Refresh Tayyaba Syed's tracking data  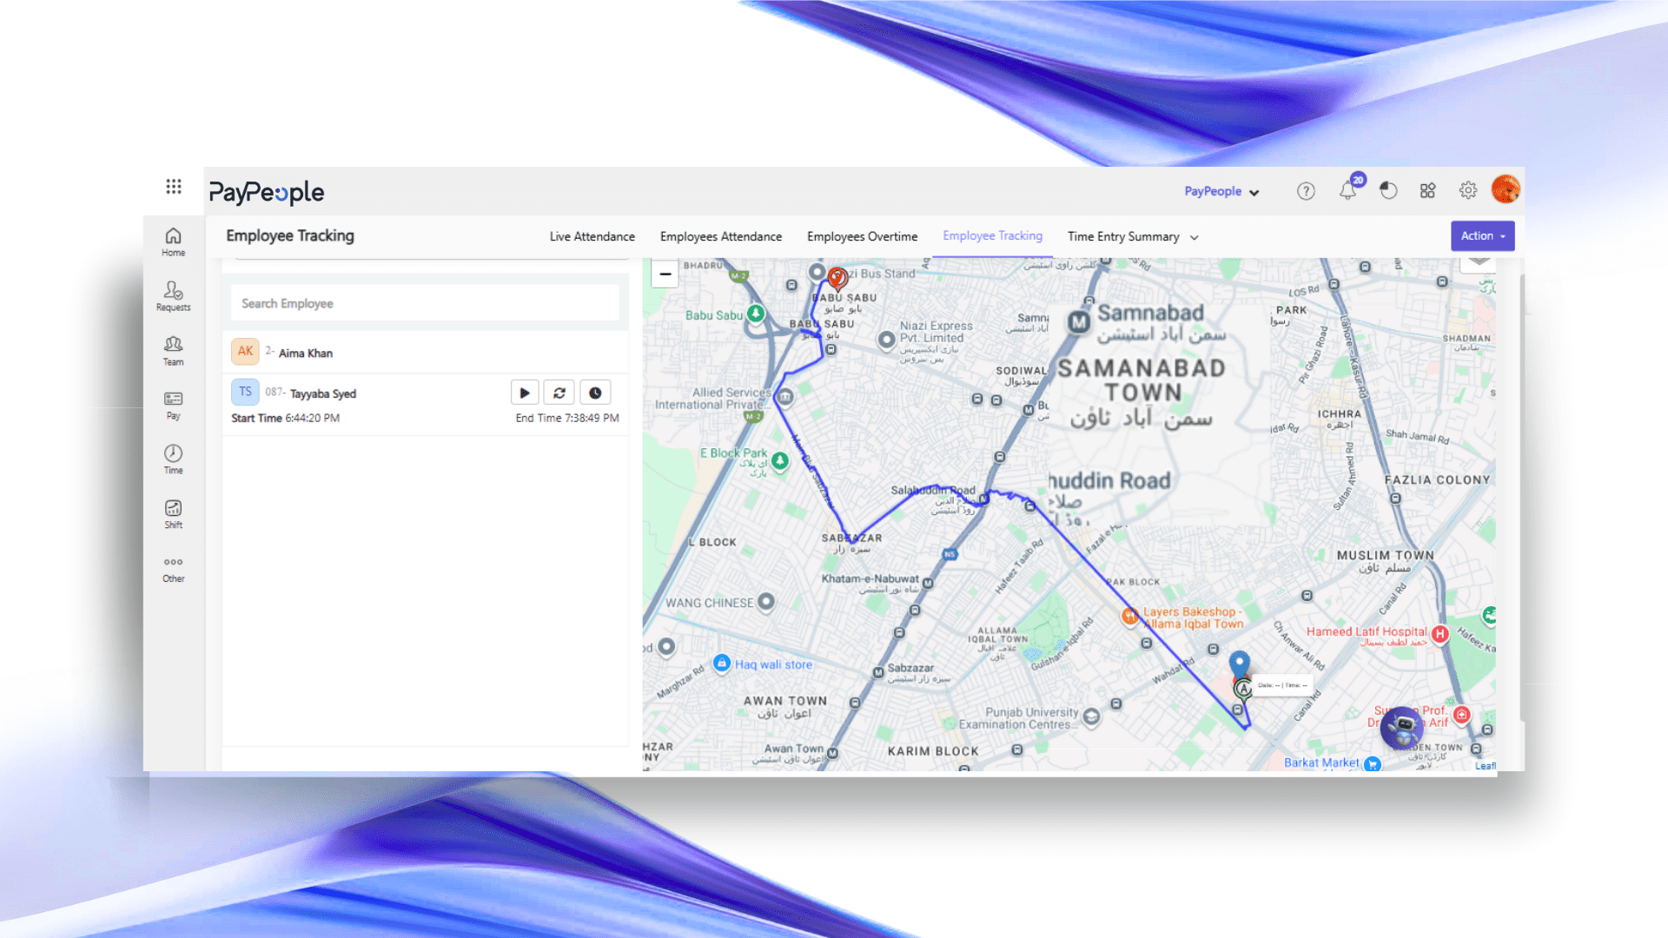click(559, 393)
